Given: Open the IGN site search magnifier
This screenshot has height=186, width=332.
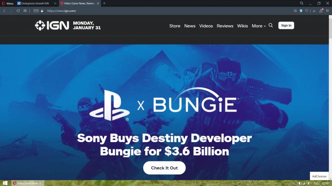Looking at the screenshot, I should click(x=271, y=26).
